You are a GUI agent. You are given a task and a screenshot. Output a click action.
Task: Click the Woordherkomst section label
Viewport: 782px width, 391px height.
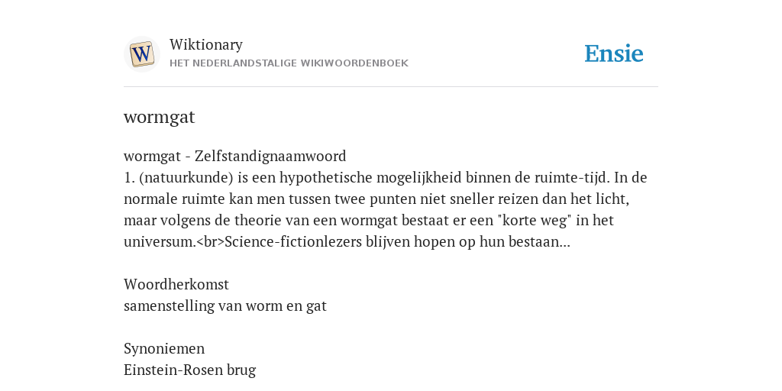coord(176,284)
